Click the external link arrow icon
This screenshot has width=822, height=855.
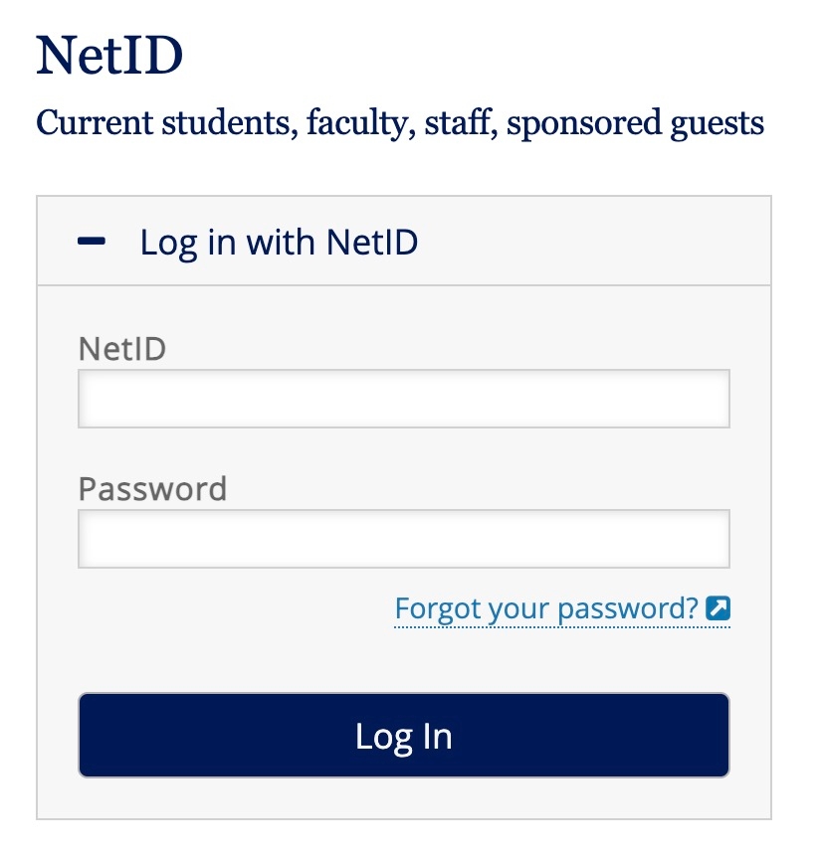pyautogui.click(x=719, y=608)
